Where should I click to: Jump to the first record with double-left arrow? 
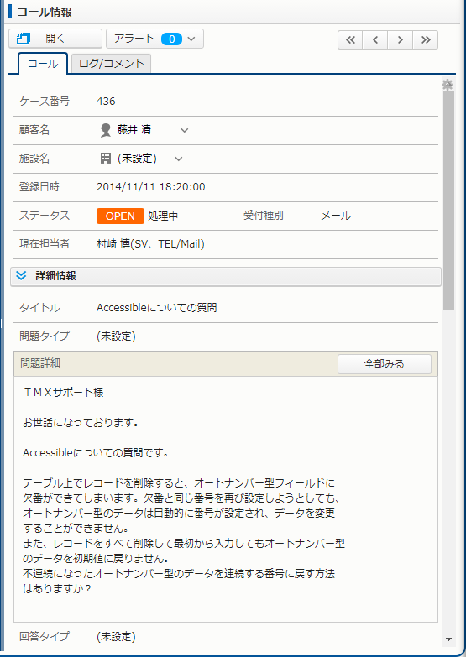coord(350,39)
